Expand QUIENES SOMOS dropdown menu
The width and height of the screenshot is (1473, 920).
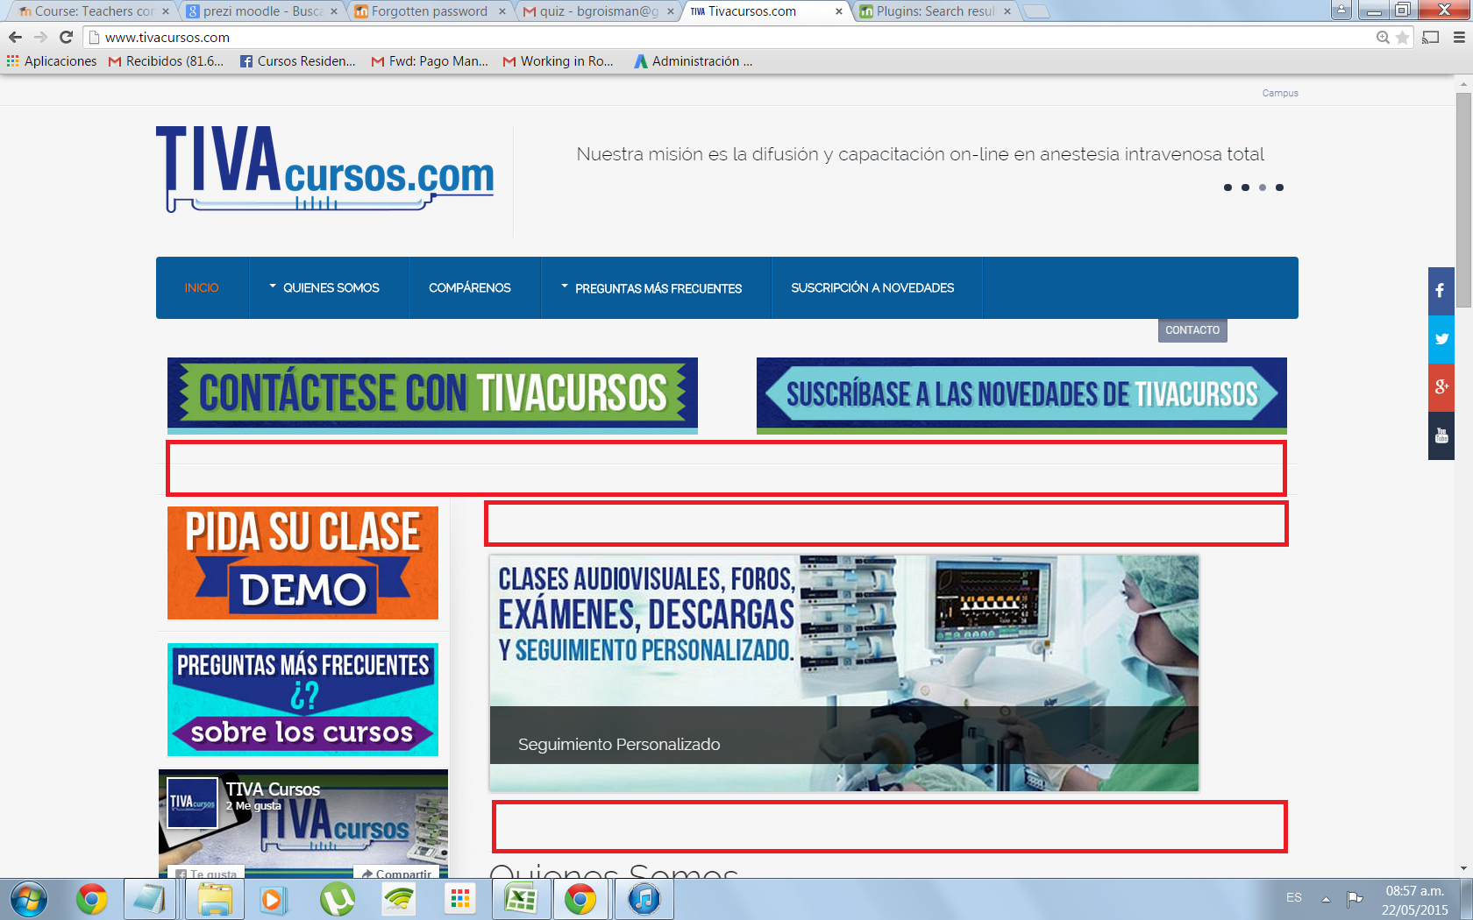[329, 287]
